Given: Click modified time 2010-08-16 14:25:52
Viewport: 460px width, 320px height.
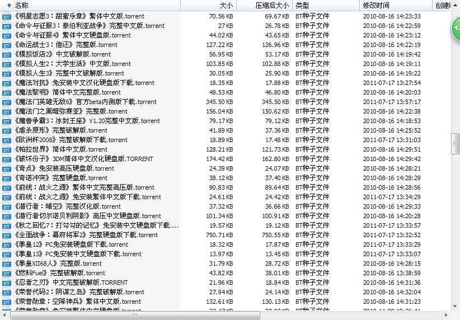Looking at the screenshot, I should pos(392,130).
